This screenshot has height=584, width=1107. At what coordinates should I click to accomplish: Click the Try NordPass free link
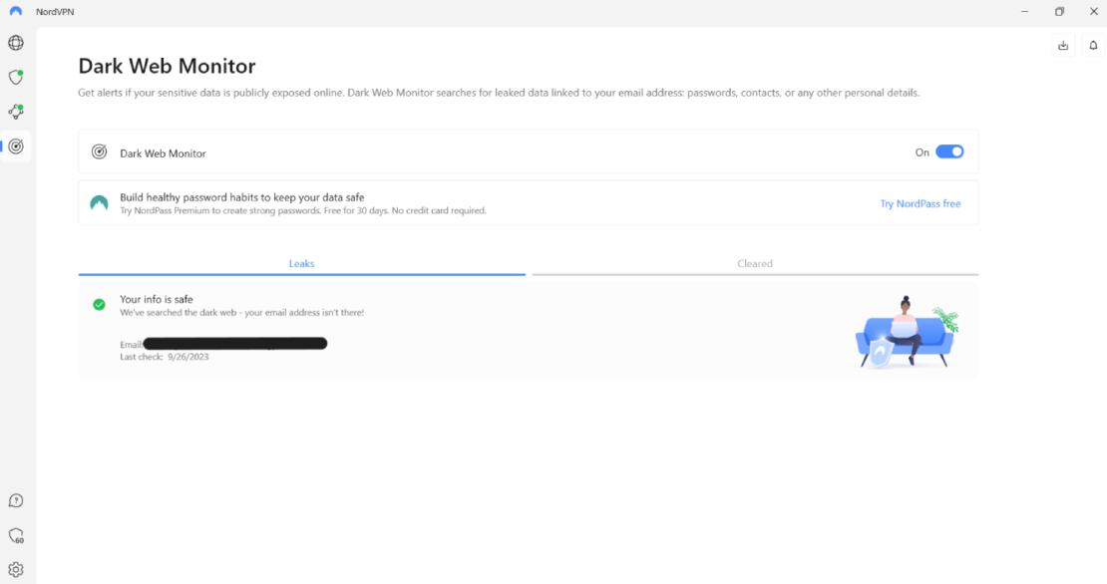920,203
